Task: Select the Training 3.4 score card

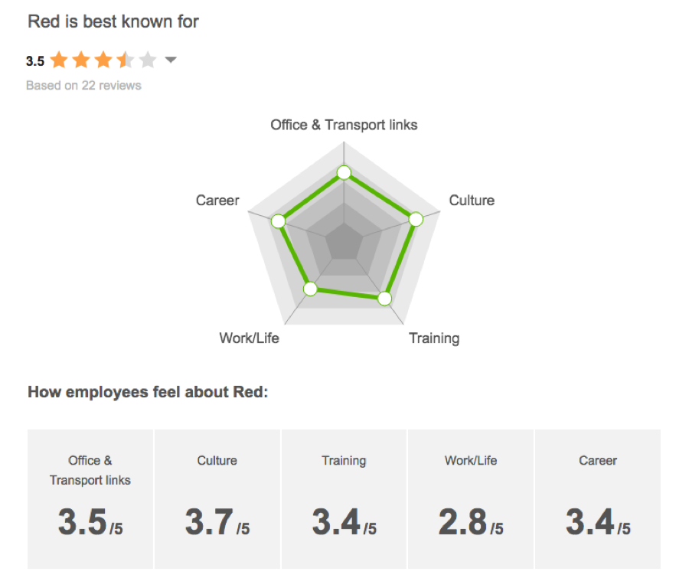Action: [344, 498]
